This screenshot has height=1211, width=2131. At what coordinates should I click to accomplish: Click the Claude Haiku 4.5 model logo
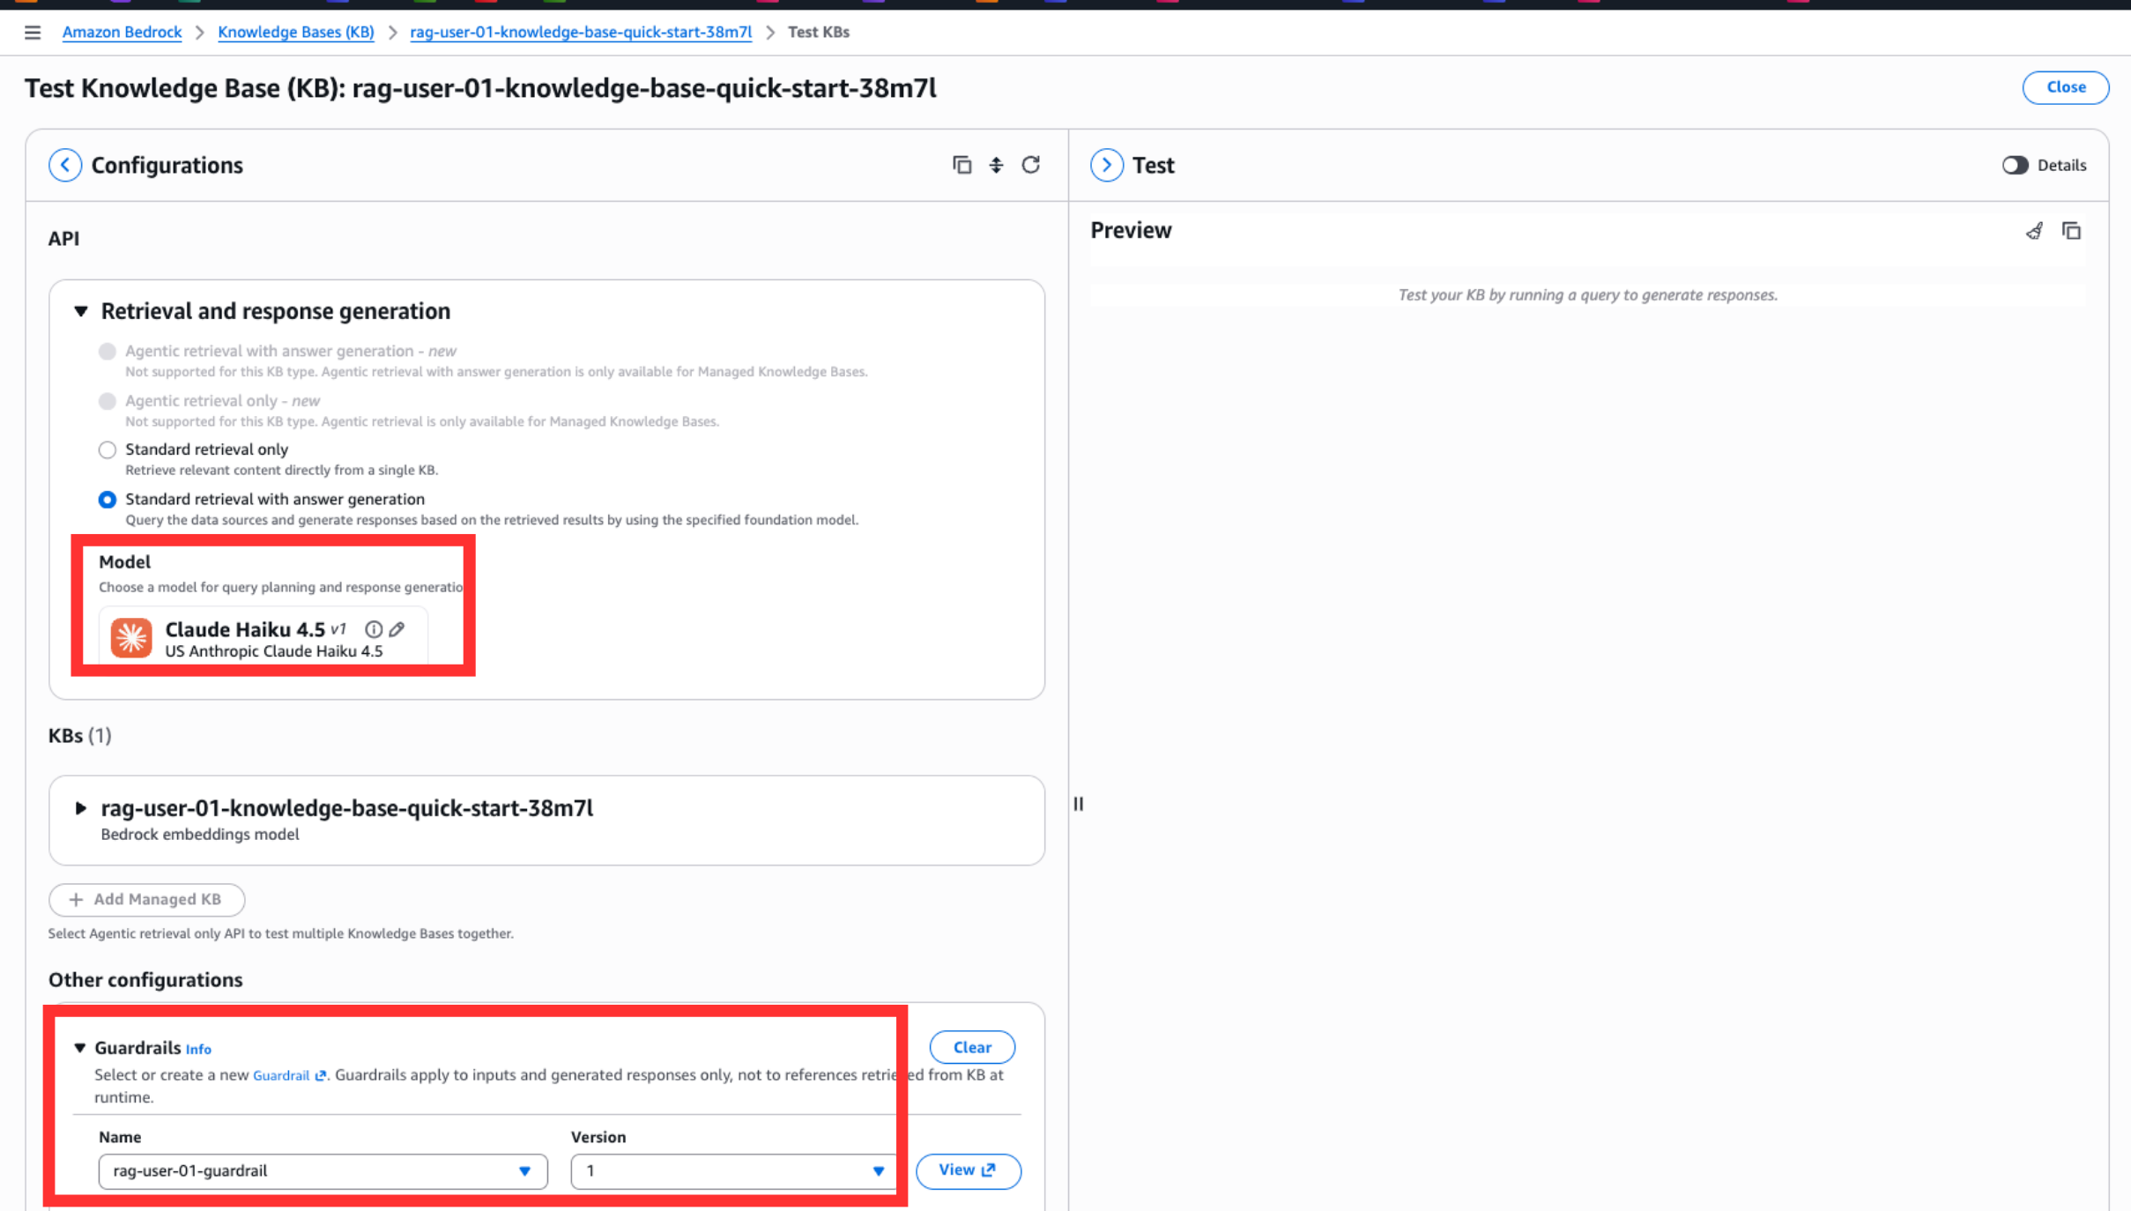[131, 638]
